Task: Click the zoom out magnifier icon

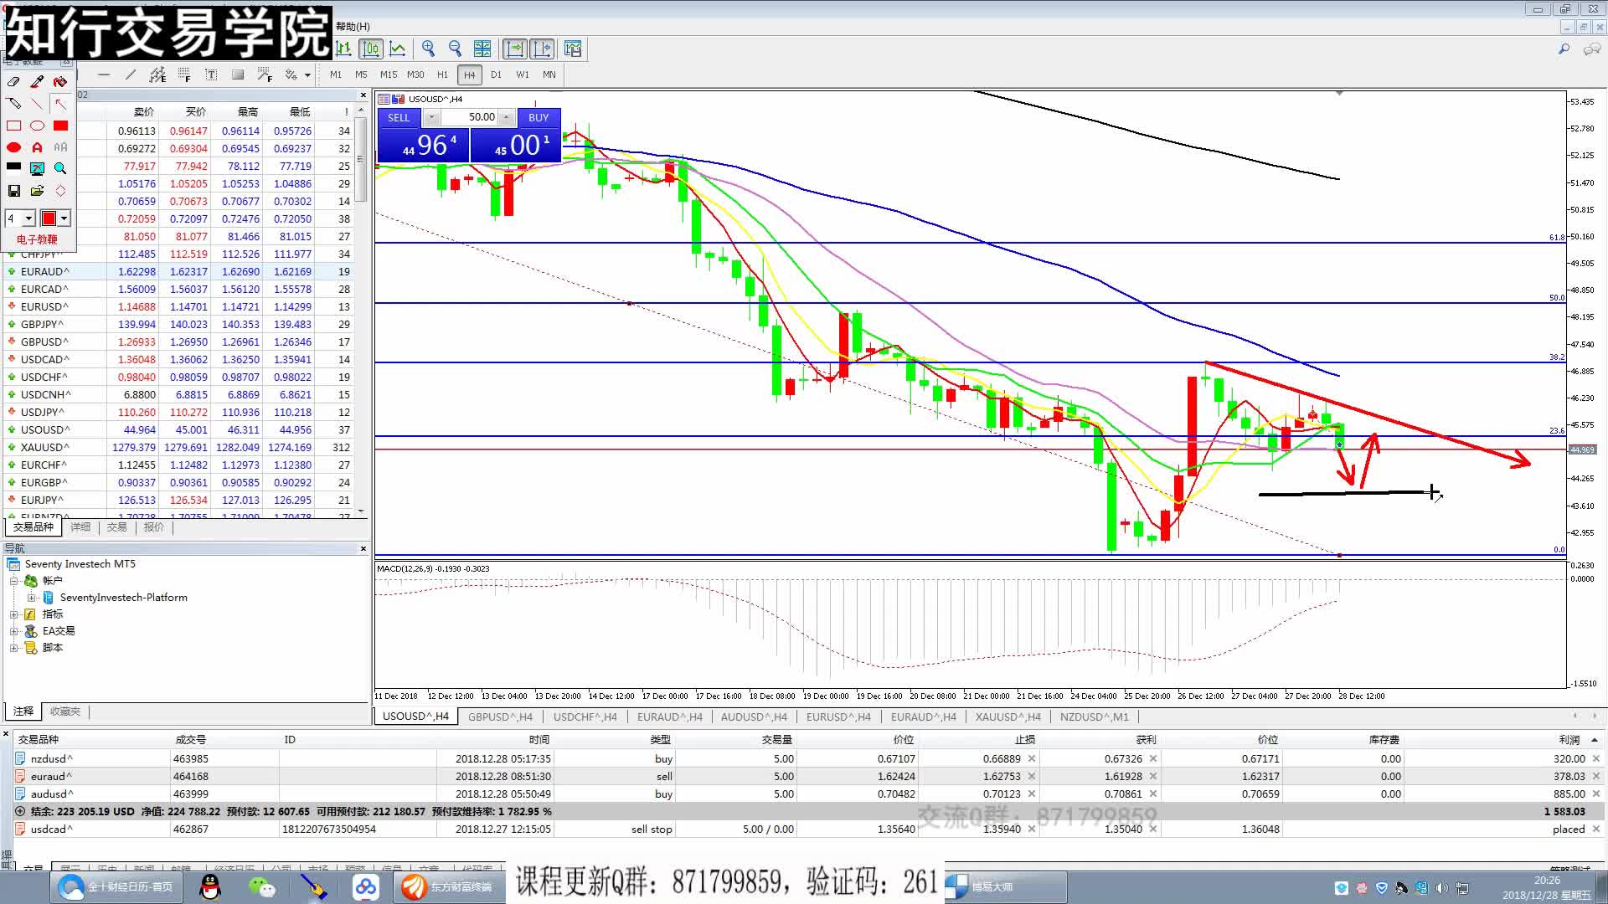Action: click(x=455, y=49)
